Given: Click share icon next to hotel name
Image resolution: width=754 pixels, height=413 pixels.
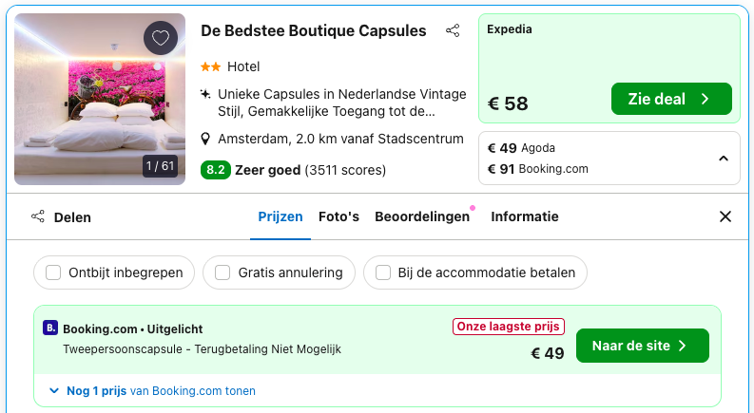Looking at the screenshot, I should pyautogui.click(x=453, y=31).
